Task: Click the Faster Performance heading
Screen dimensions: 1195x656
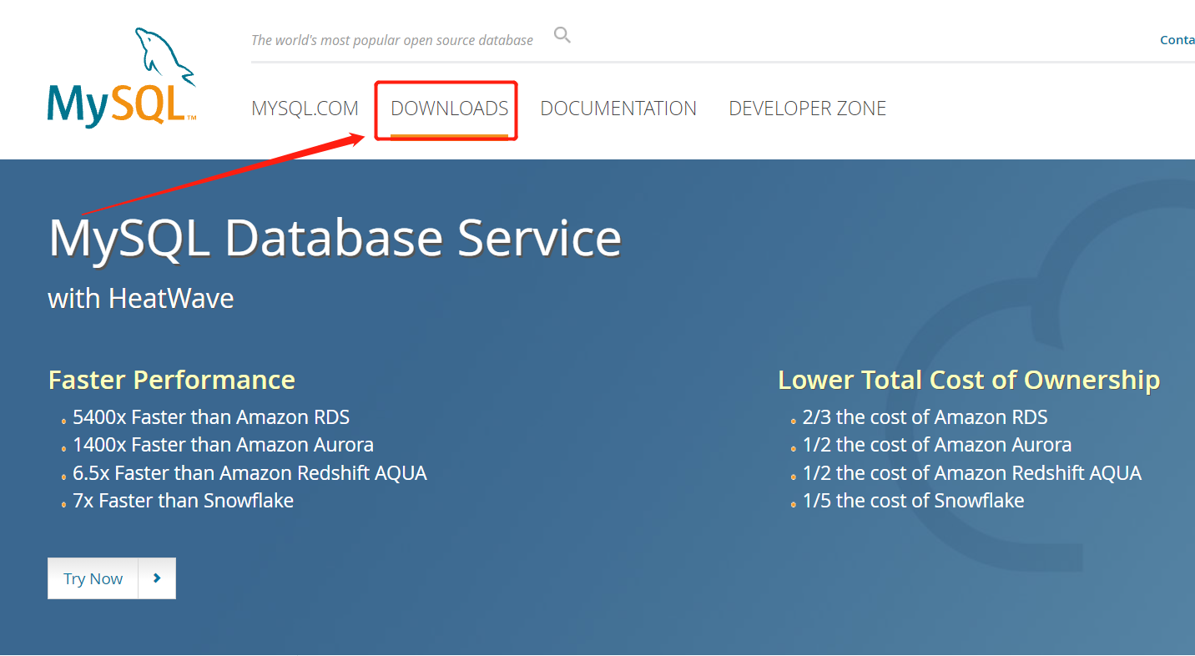Action: click(172, 380)
